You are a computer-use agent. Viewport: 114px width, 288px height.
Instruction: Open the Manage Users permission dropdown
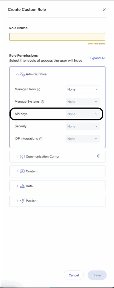[83, 89]
